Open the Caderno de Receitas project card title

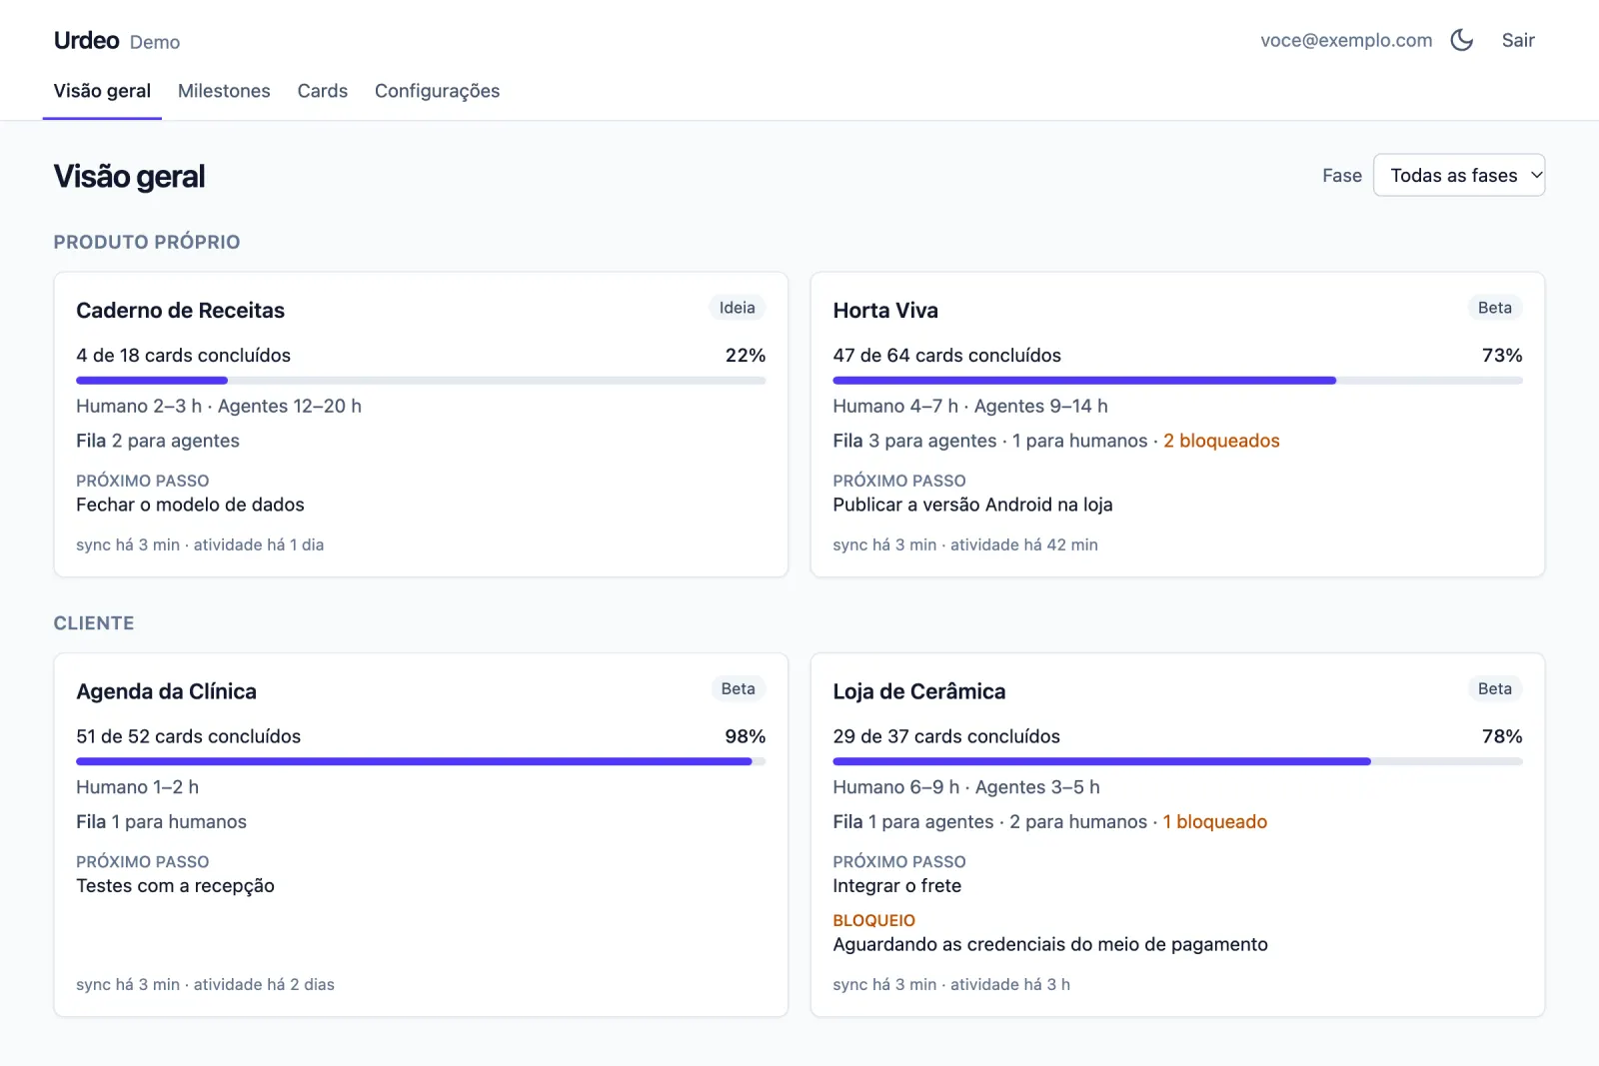click(180, 311)
